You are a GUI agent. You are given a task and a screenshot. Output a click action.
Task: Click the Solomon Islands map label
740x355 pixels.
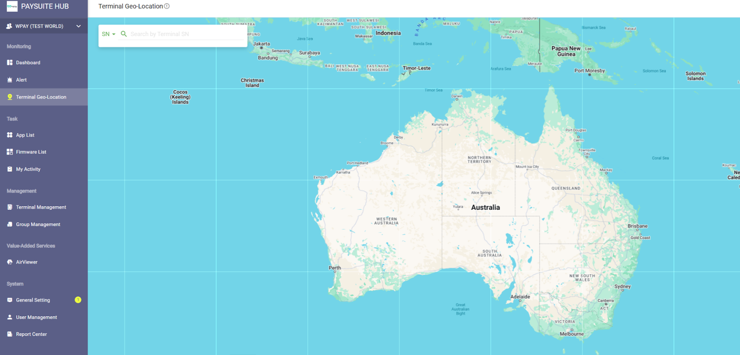(696, 76)
